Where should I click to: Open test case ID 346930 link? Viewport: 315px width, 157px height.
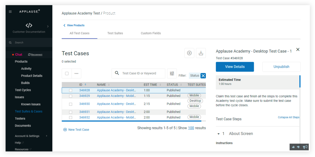coord(85,104)
